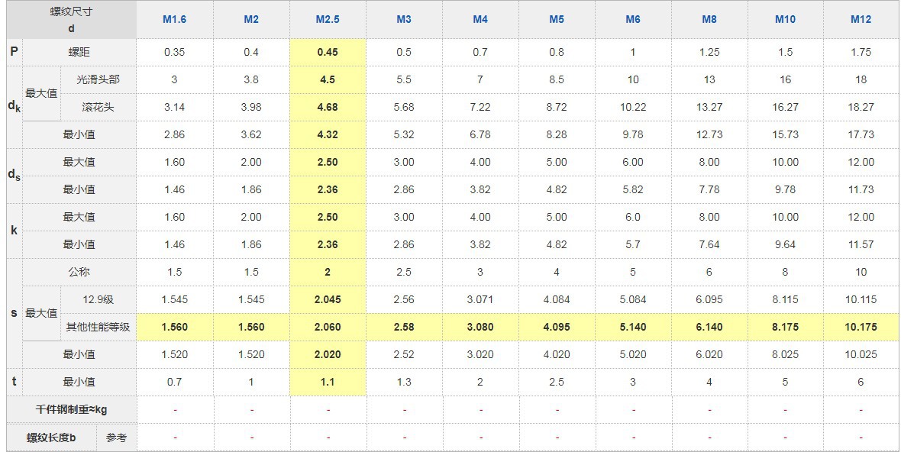Click the 螺距 row label
The width and height of the screenshot is (901, 452).
coord(79,52)
